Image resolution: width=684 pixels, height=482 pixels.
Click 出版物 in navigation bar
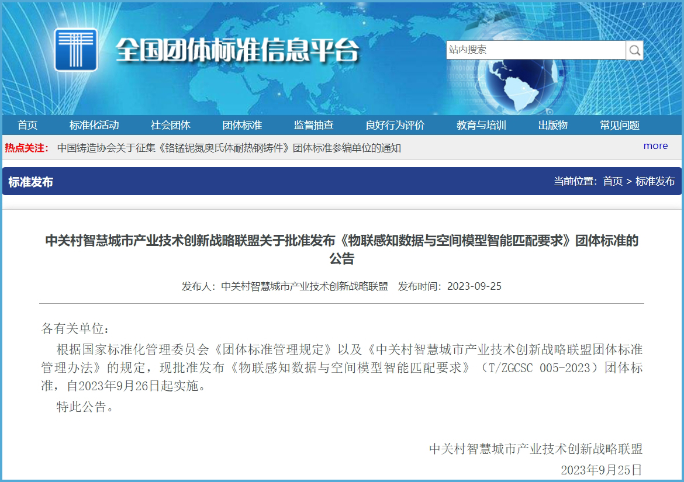tap(552, 125)
